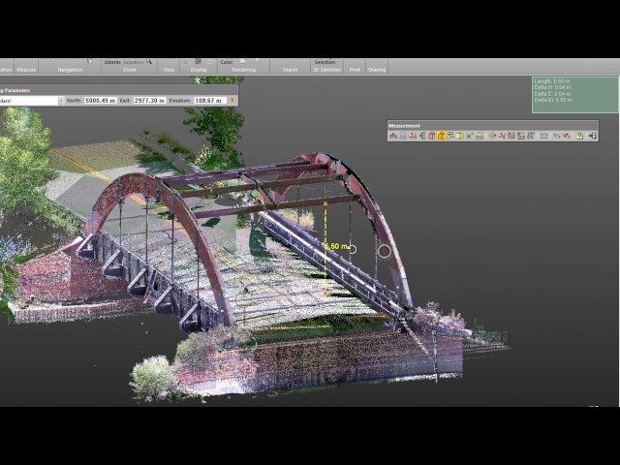Click the Elevation value field
The height and width of the screenshot is (465, 620).
coord(210,101)
